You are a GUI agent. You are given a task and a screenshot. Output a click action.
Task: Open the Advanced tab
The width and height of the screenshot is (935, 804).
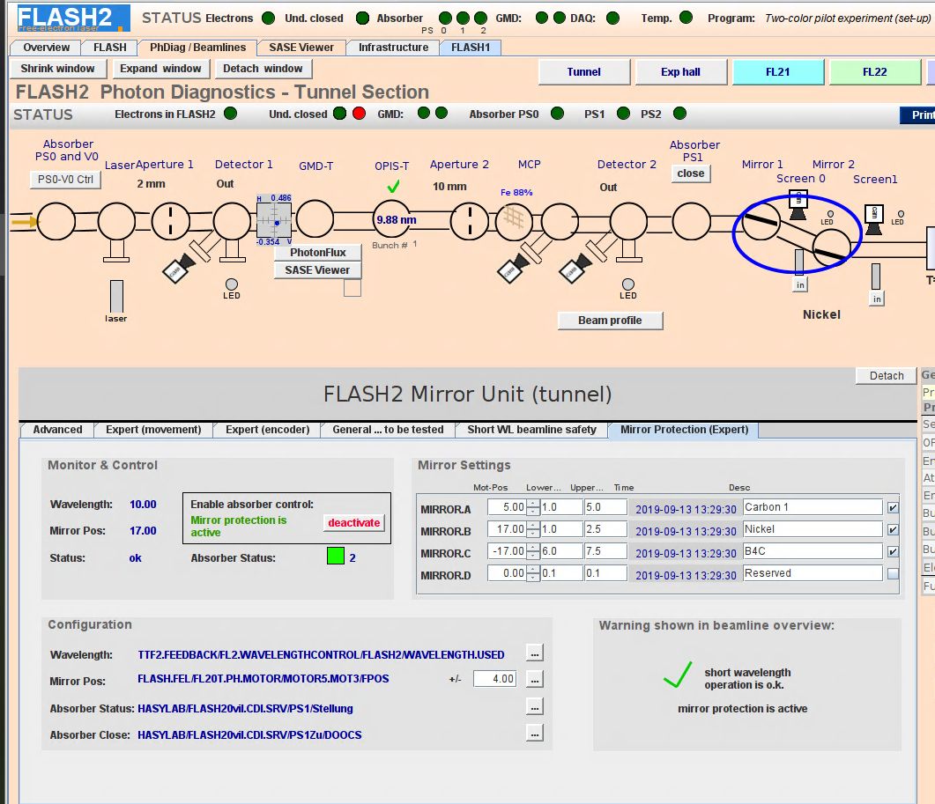tap(57, 430)
